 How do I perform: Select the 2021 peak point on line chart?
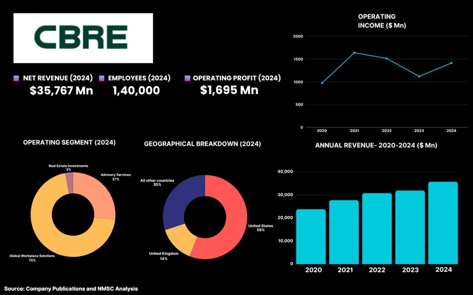pyautogui.click(x=354, y=52)
